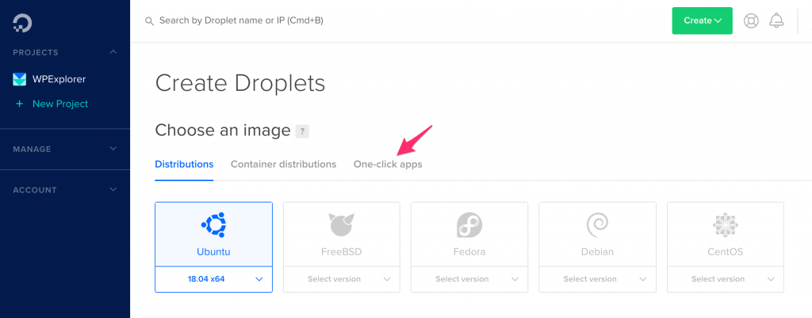Select the Ubuntu distribution image
This screenshot has height=318, width=812.
(213, 234)
